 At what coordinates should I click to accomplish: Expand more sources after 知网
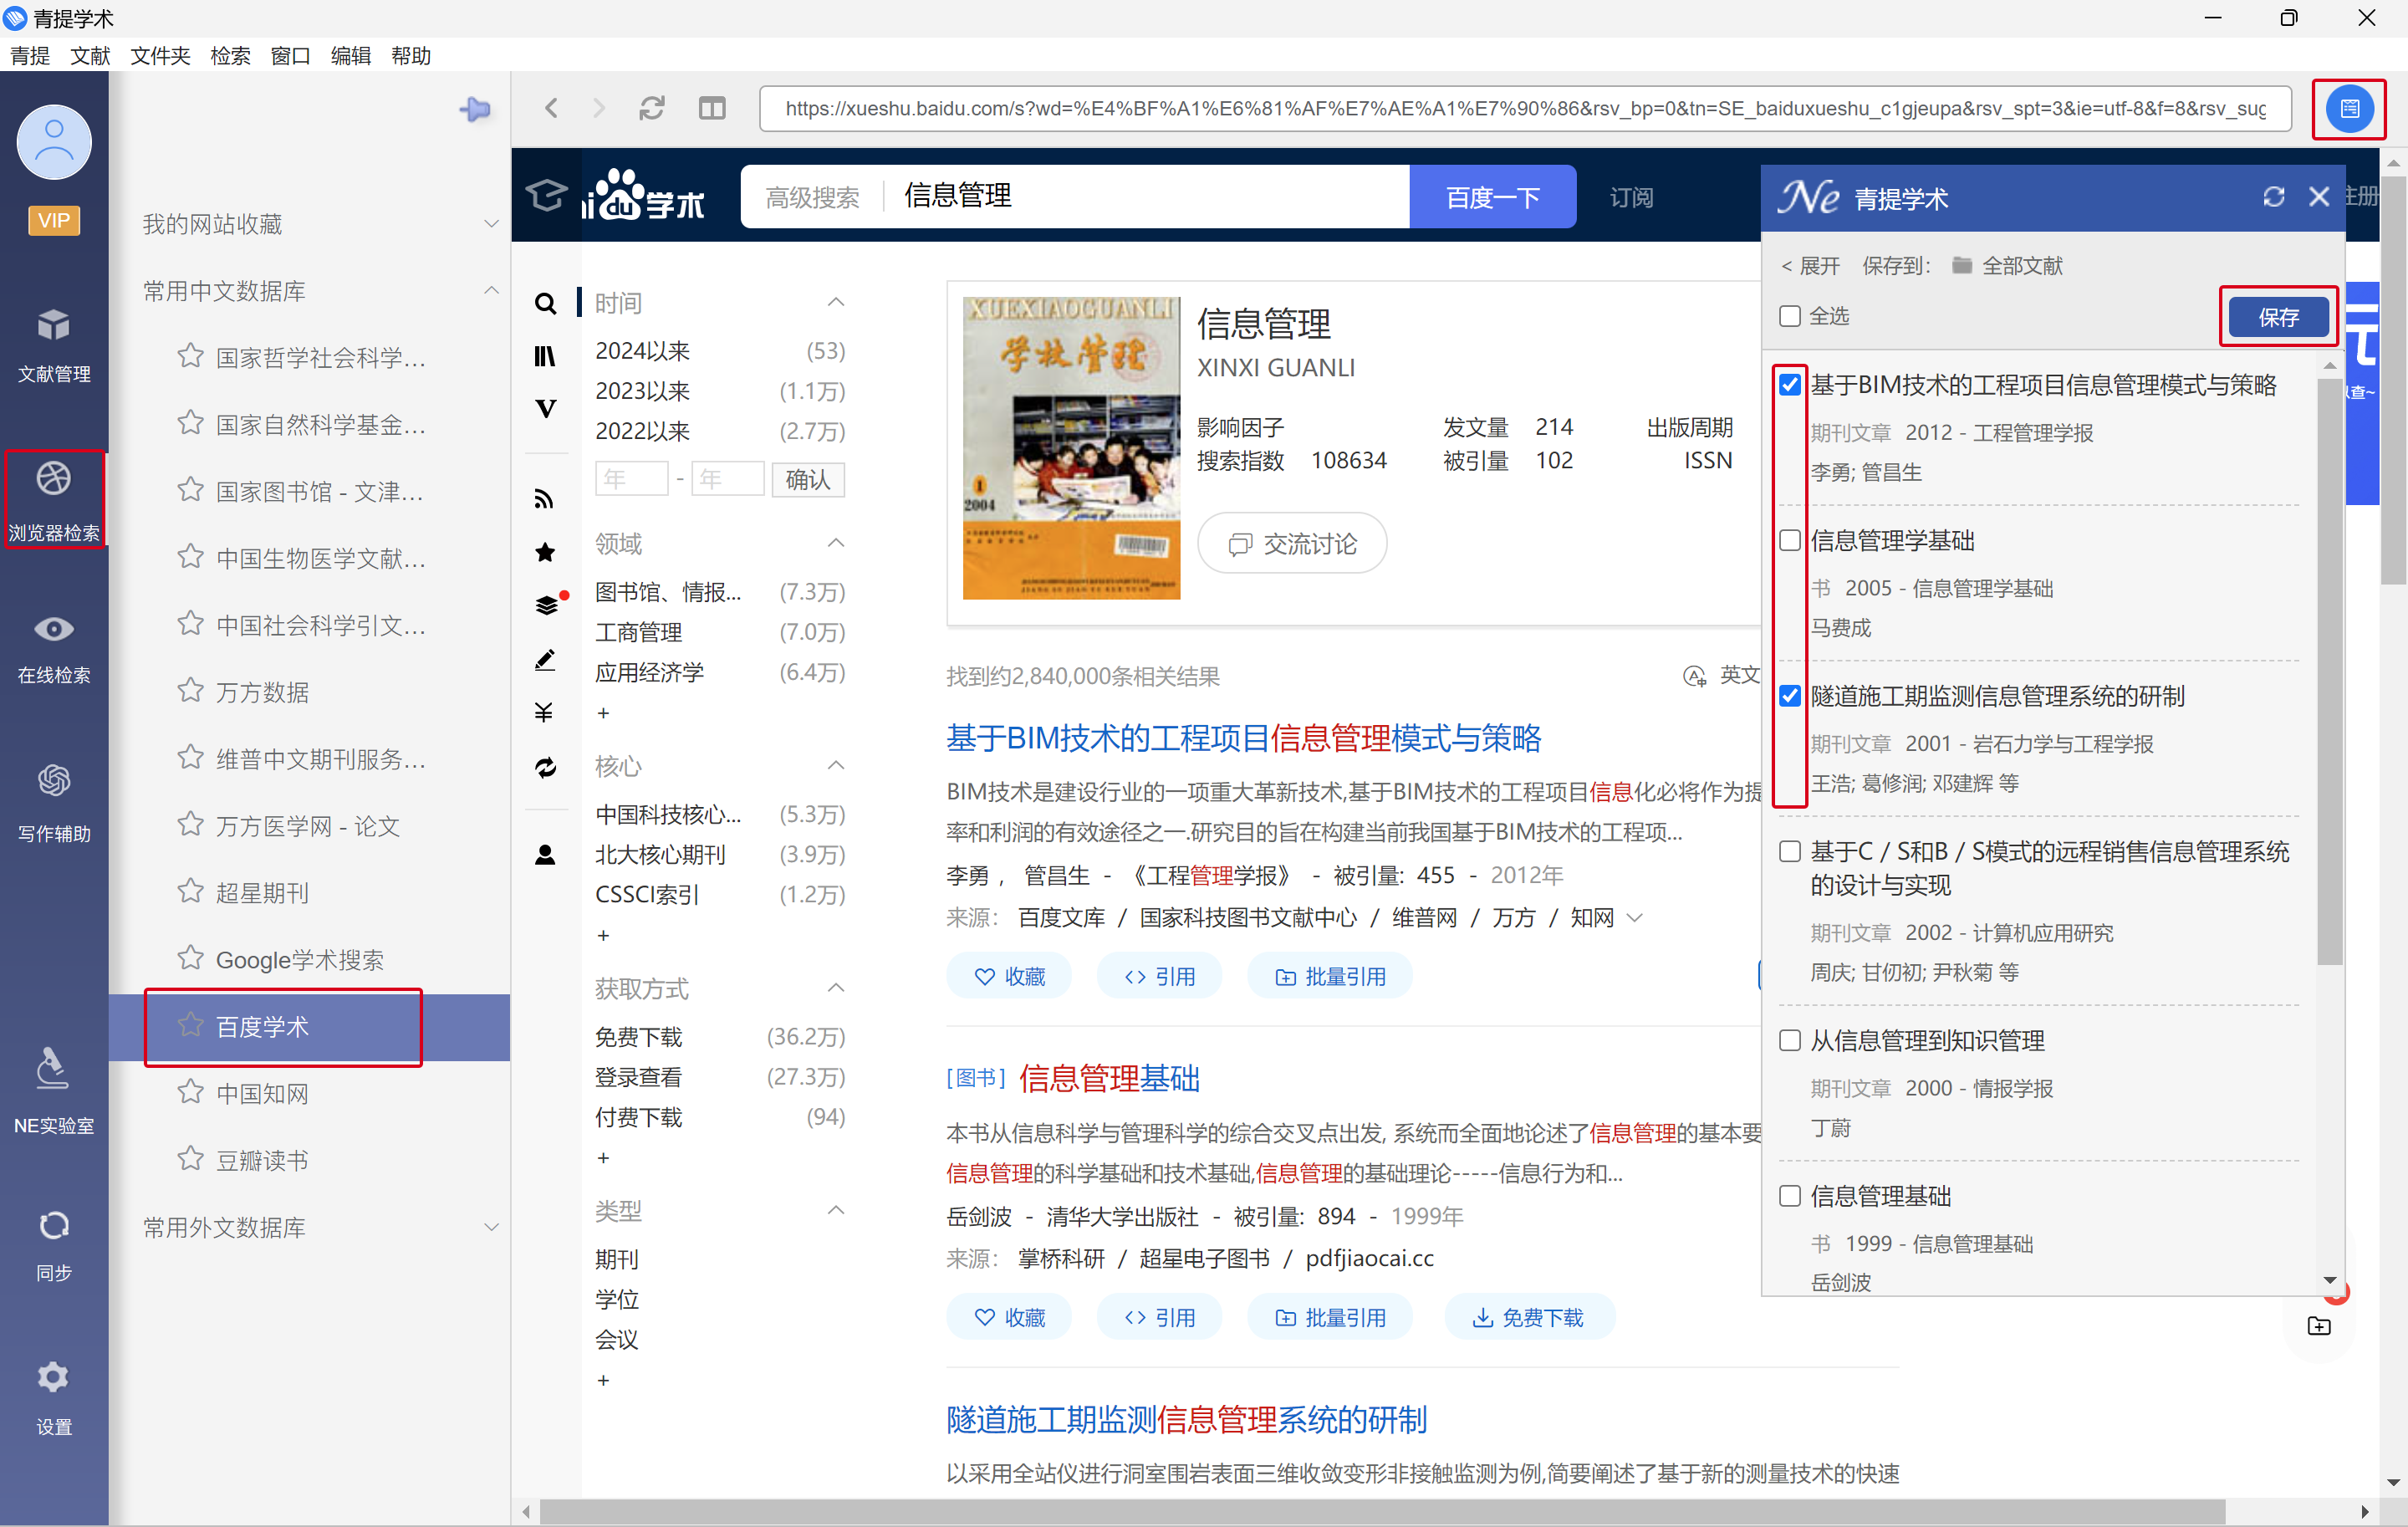point(1635,918)
